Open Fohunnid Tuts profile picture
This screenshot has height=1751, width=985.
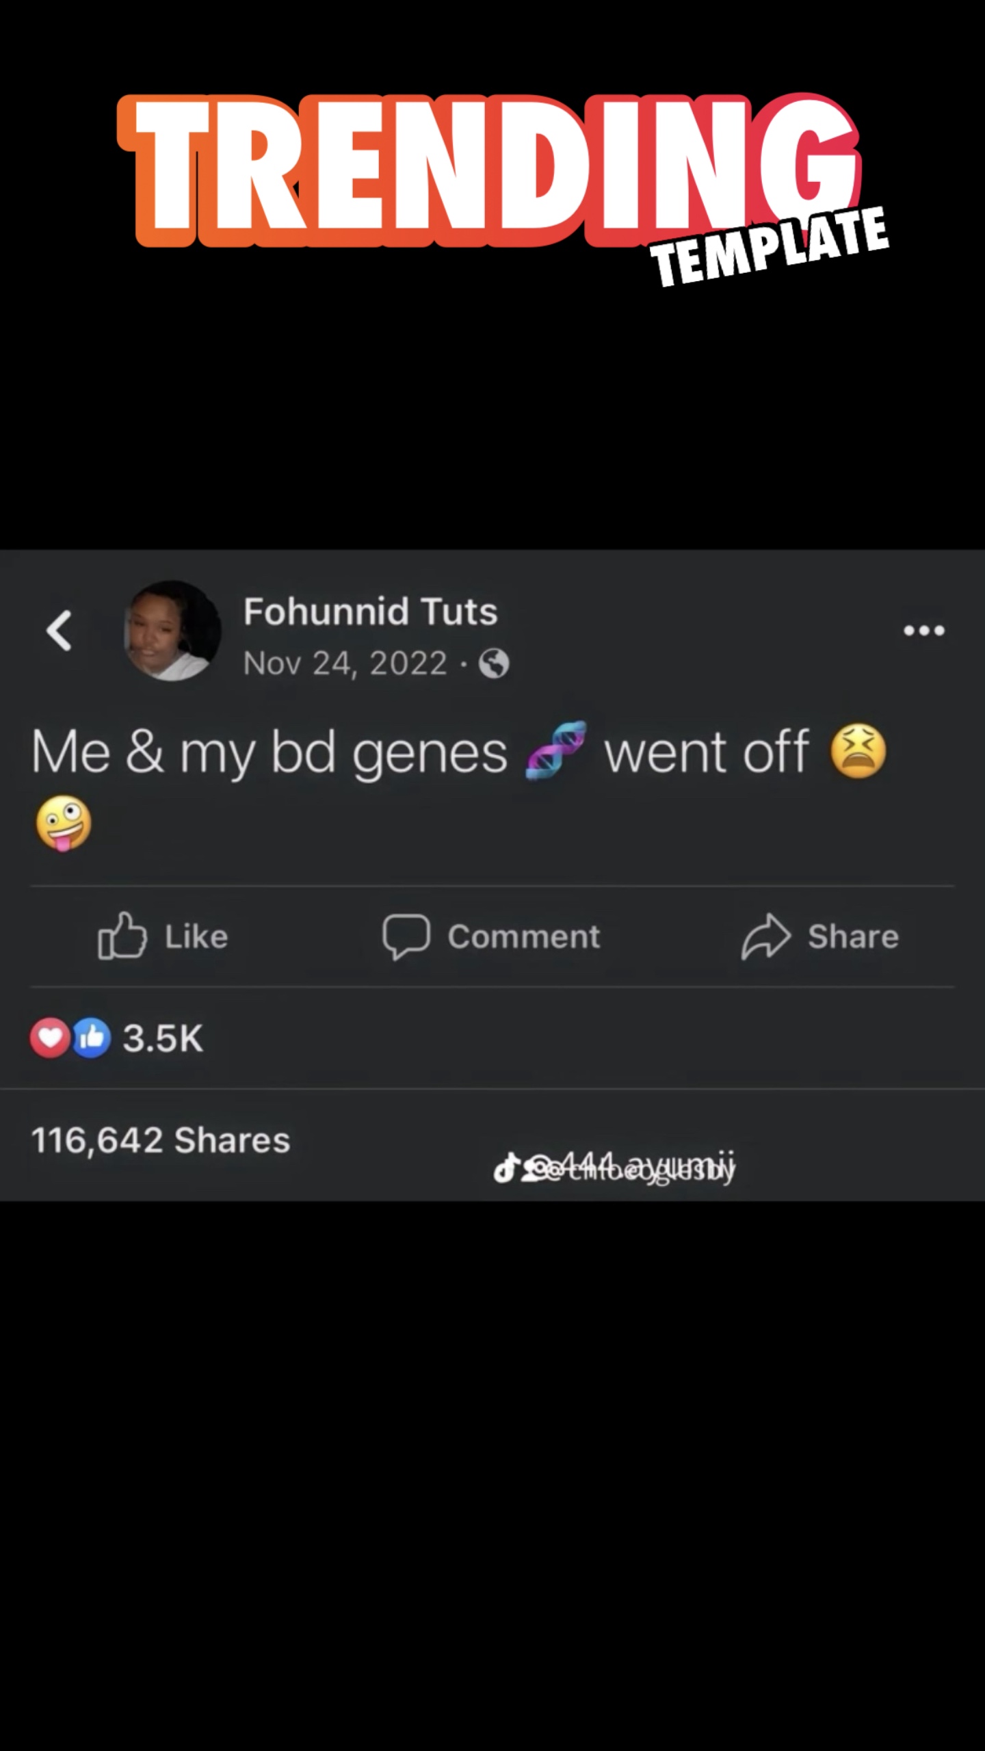[172, 631]
